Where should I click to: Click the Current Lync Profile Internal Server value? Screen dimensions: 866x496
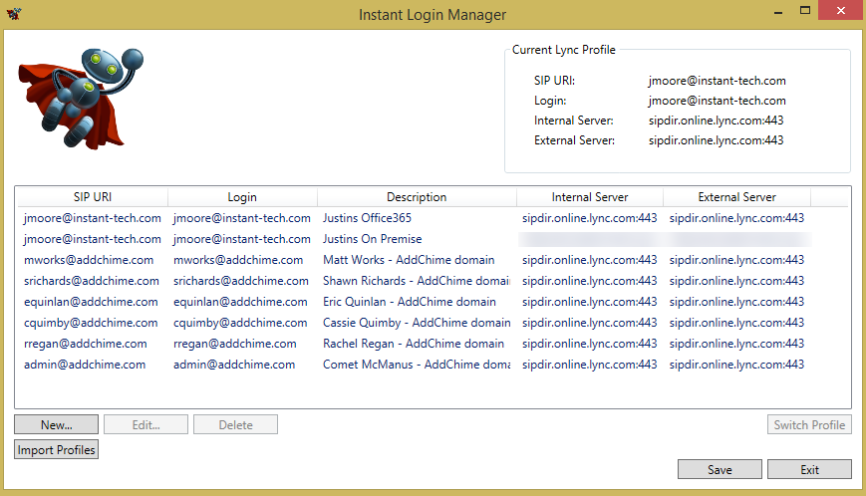(717, 121)
